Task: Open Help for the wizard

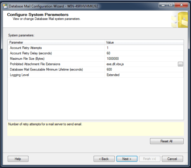Action: [x=18, y=159]
